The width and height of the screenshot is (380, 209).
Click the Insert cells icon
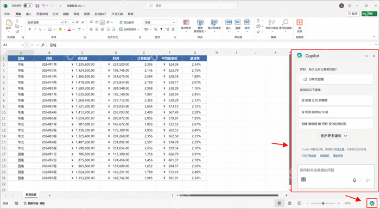(229, 22)
